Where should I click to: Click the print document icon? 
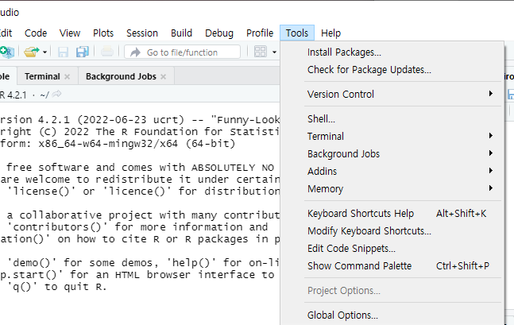[106, 52]
